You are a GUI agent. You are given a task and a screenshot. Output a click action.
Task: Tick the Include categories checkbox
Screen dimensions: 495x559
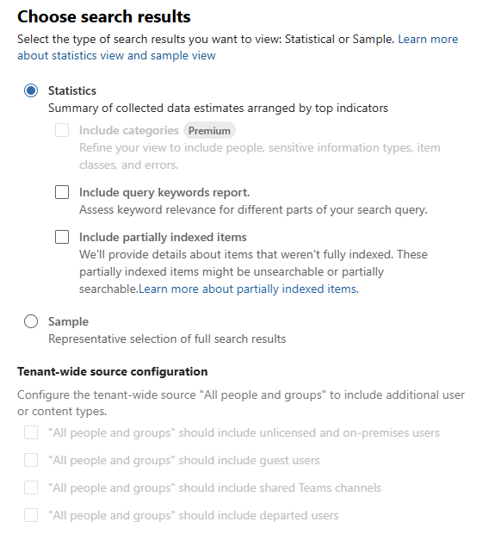point(62,130)
